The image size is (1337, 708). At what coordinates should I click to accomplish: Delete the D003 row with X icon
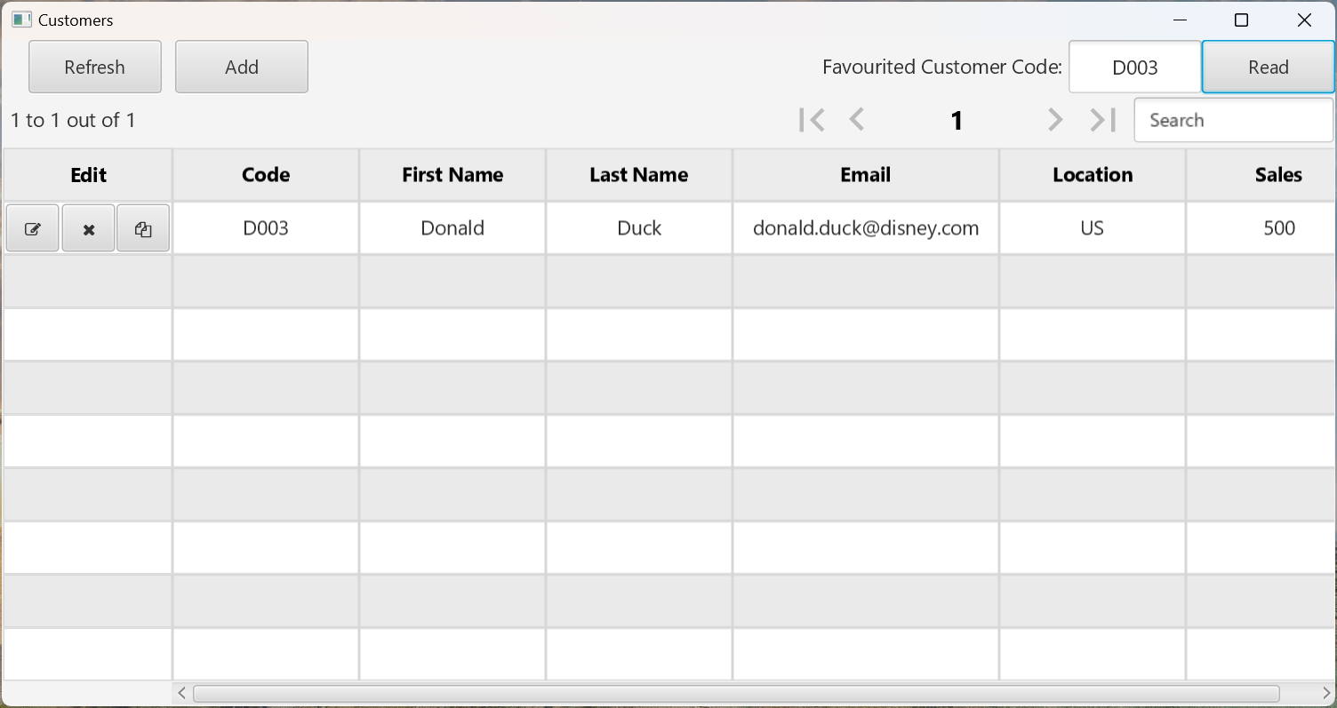89,229
